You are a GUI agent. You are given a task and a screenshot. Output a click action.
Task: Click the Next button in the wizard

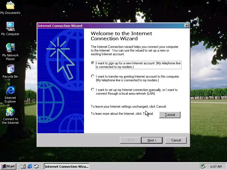click(152, 140)
